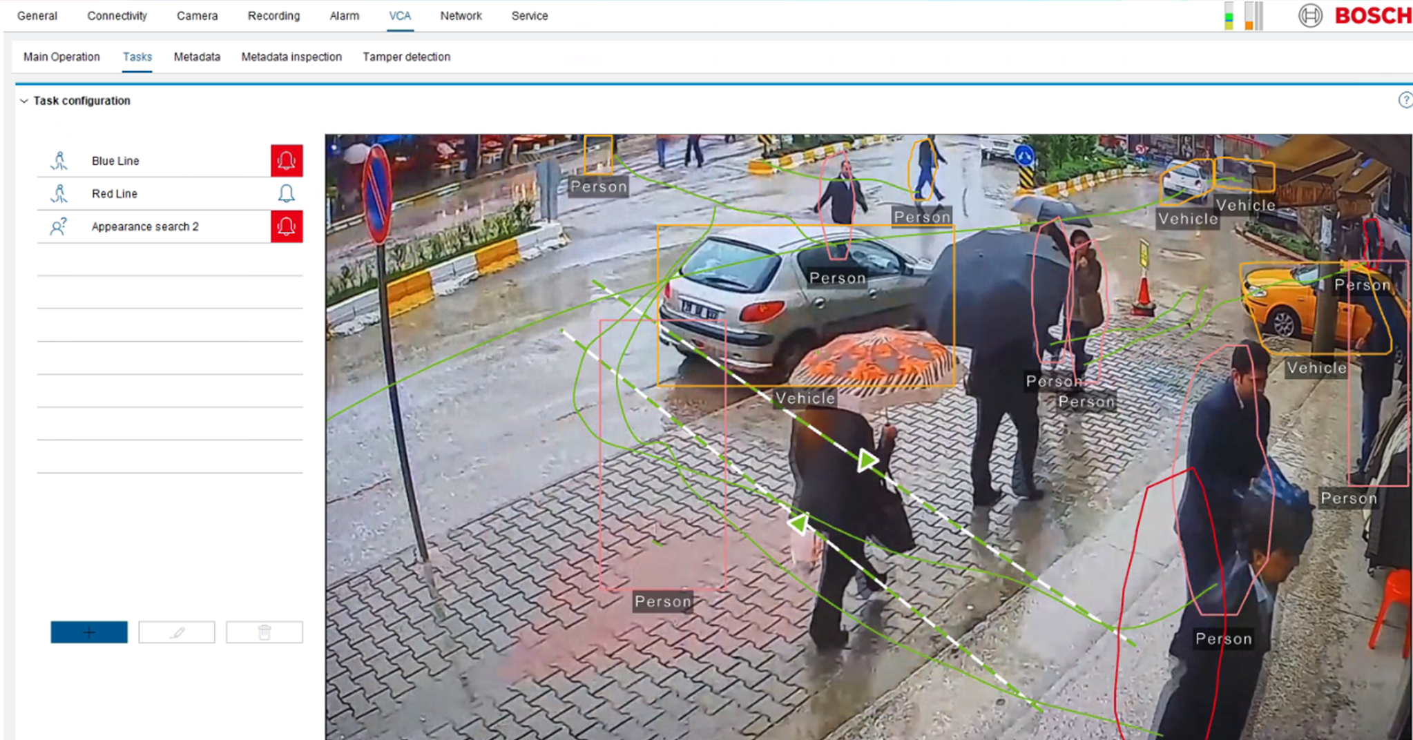Switch to the Metadata inspection tab
The image size is (1413, 740).
coord(291,57)
